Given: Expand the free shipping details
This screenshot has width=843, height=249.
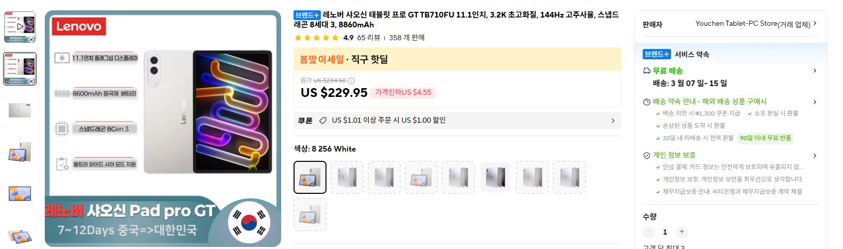Looking at the screenshot, I should pos(815,71).
